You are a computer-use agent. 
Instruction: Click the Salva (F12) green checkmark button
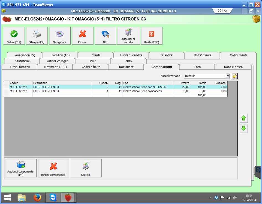click(14, 36)
